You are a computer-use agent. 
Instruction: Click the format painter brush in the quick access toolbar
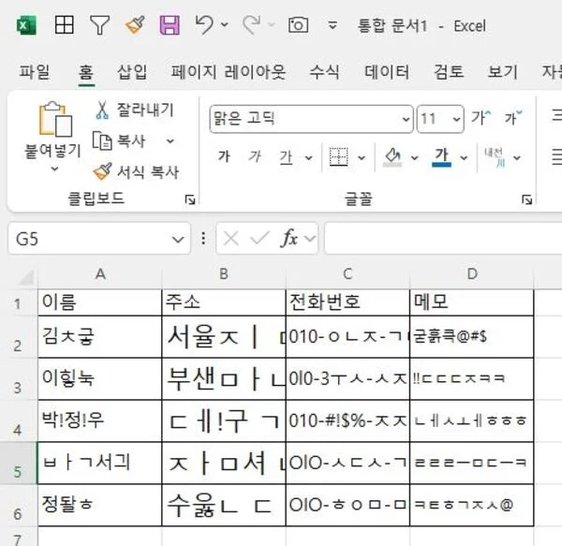click(135, 25)
